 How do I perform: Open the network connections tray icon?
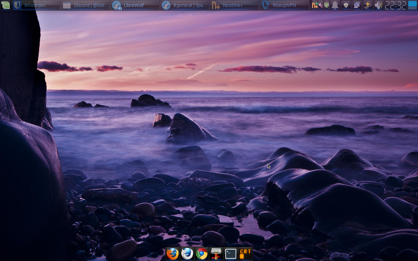tap(356, 5)
